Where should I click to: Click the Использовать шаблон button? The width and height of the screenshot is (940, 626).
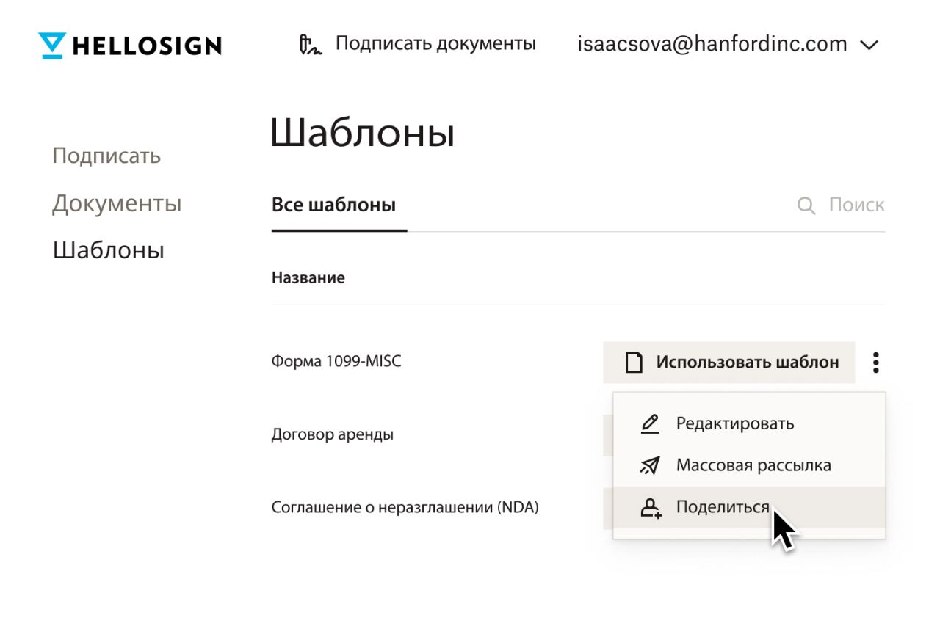728,361
